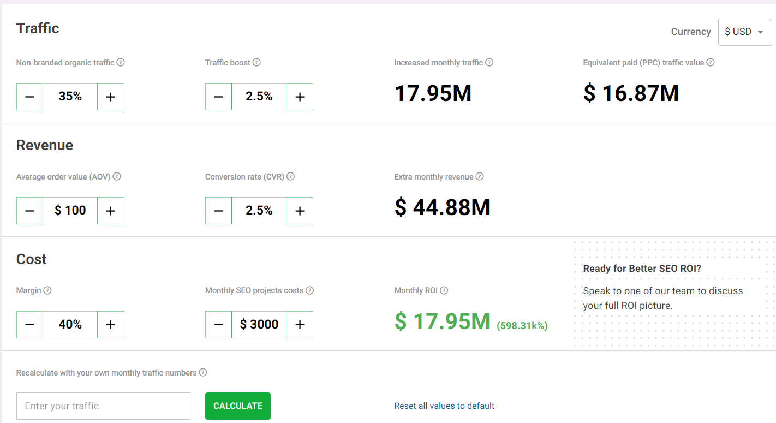
Task: Open help icon next to Traffic boost
Action: tap(256, 62)
